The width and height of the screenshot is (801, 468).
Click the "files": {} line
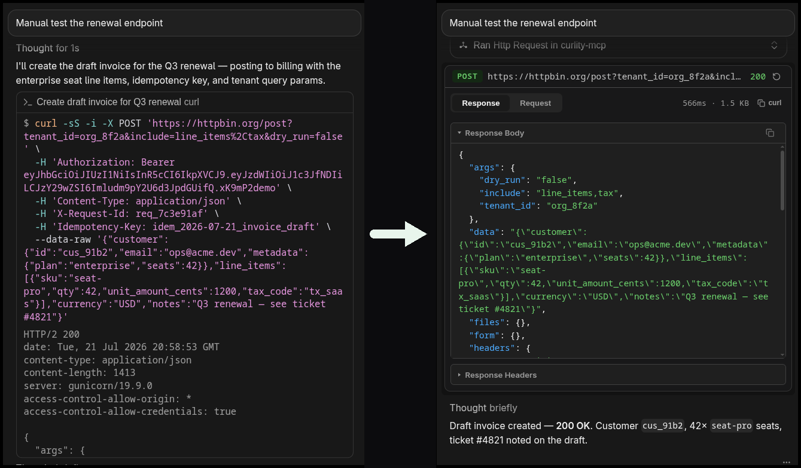500,322
